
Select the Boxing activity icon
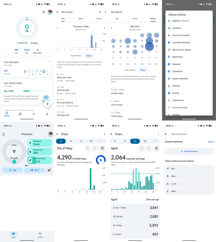tap(169, 93)
